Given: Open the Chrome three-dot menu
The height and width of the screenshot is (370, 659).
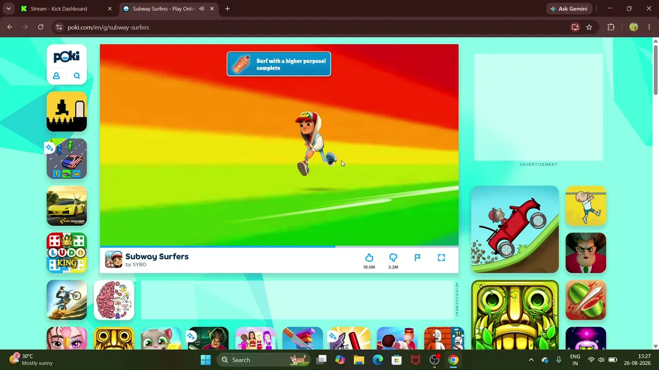Looking at the screenshot, I should [649, 27].
